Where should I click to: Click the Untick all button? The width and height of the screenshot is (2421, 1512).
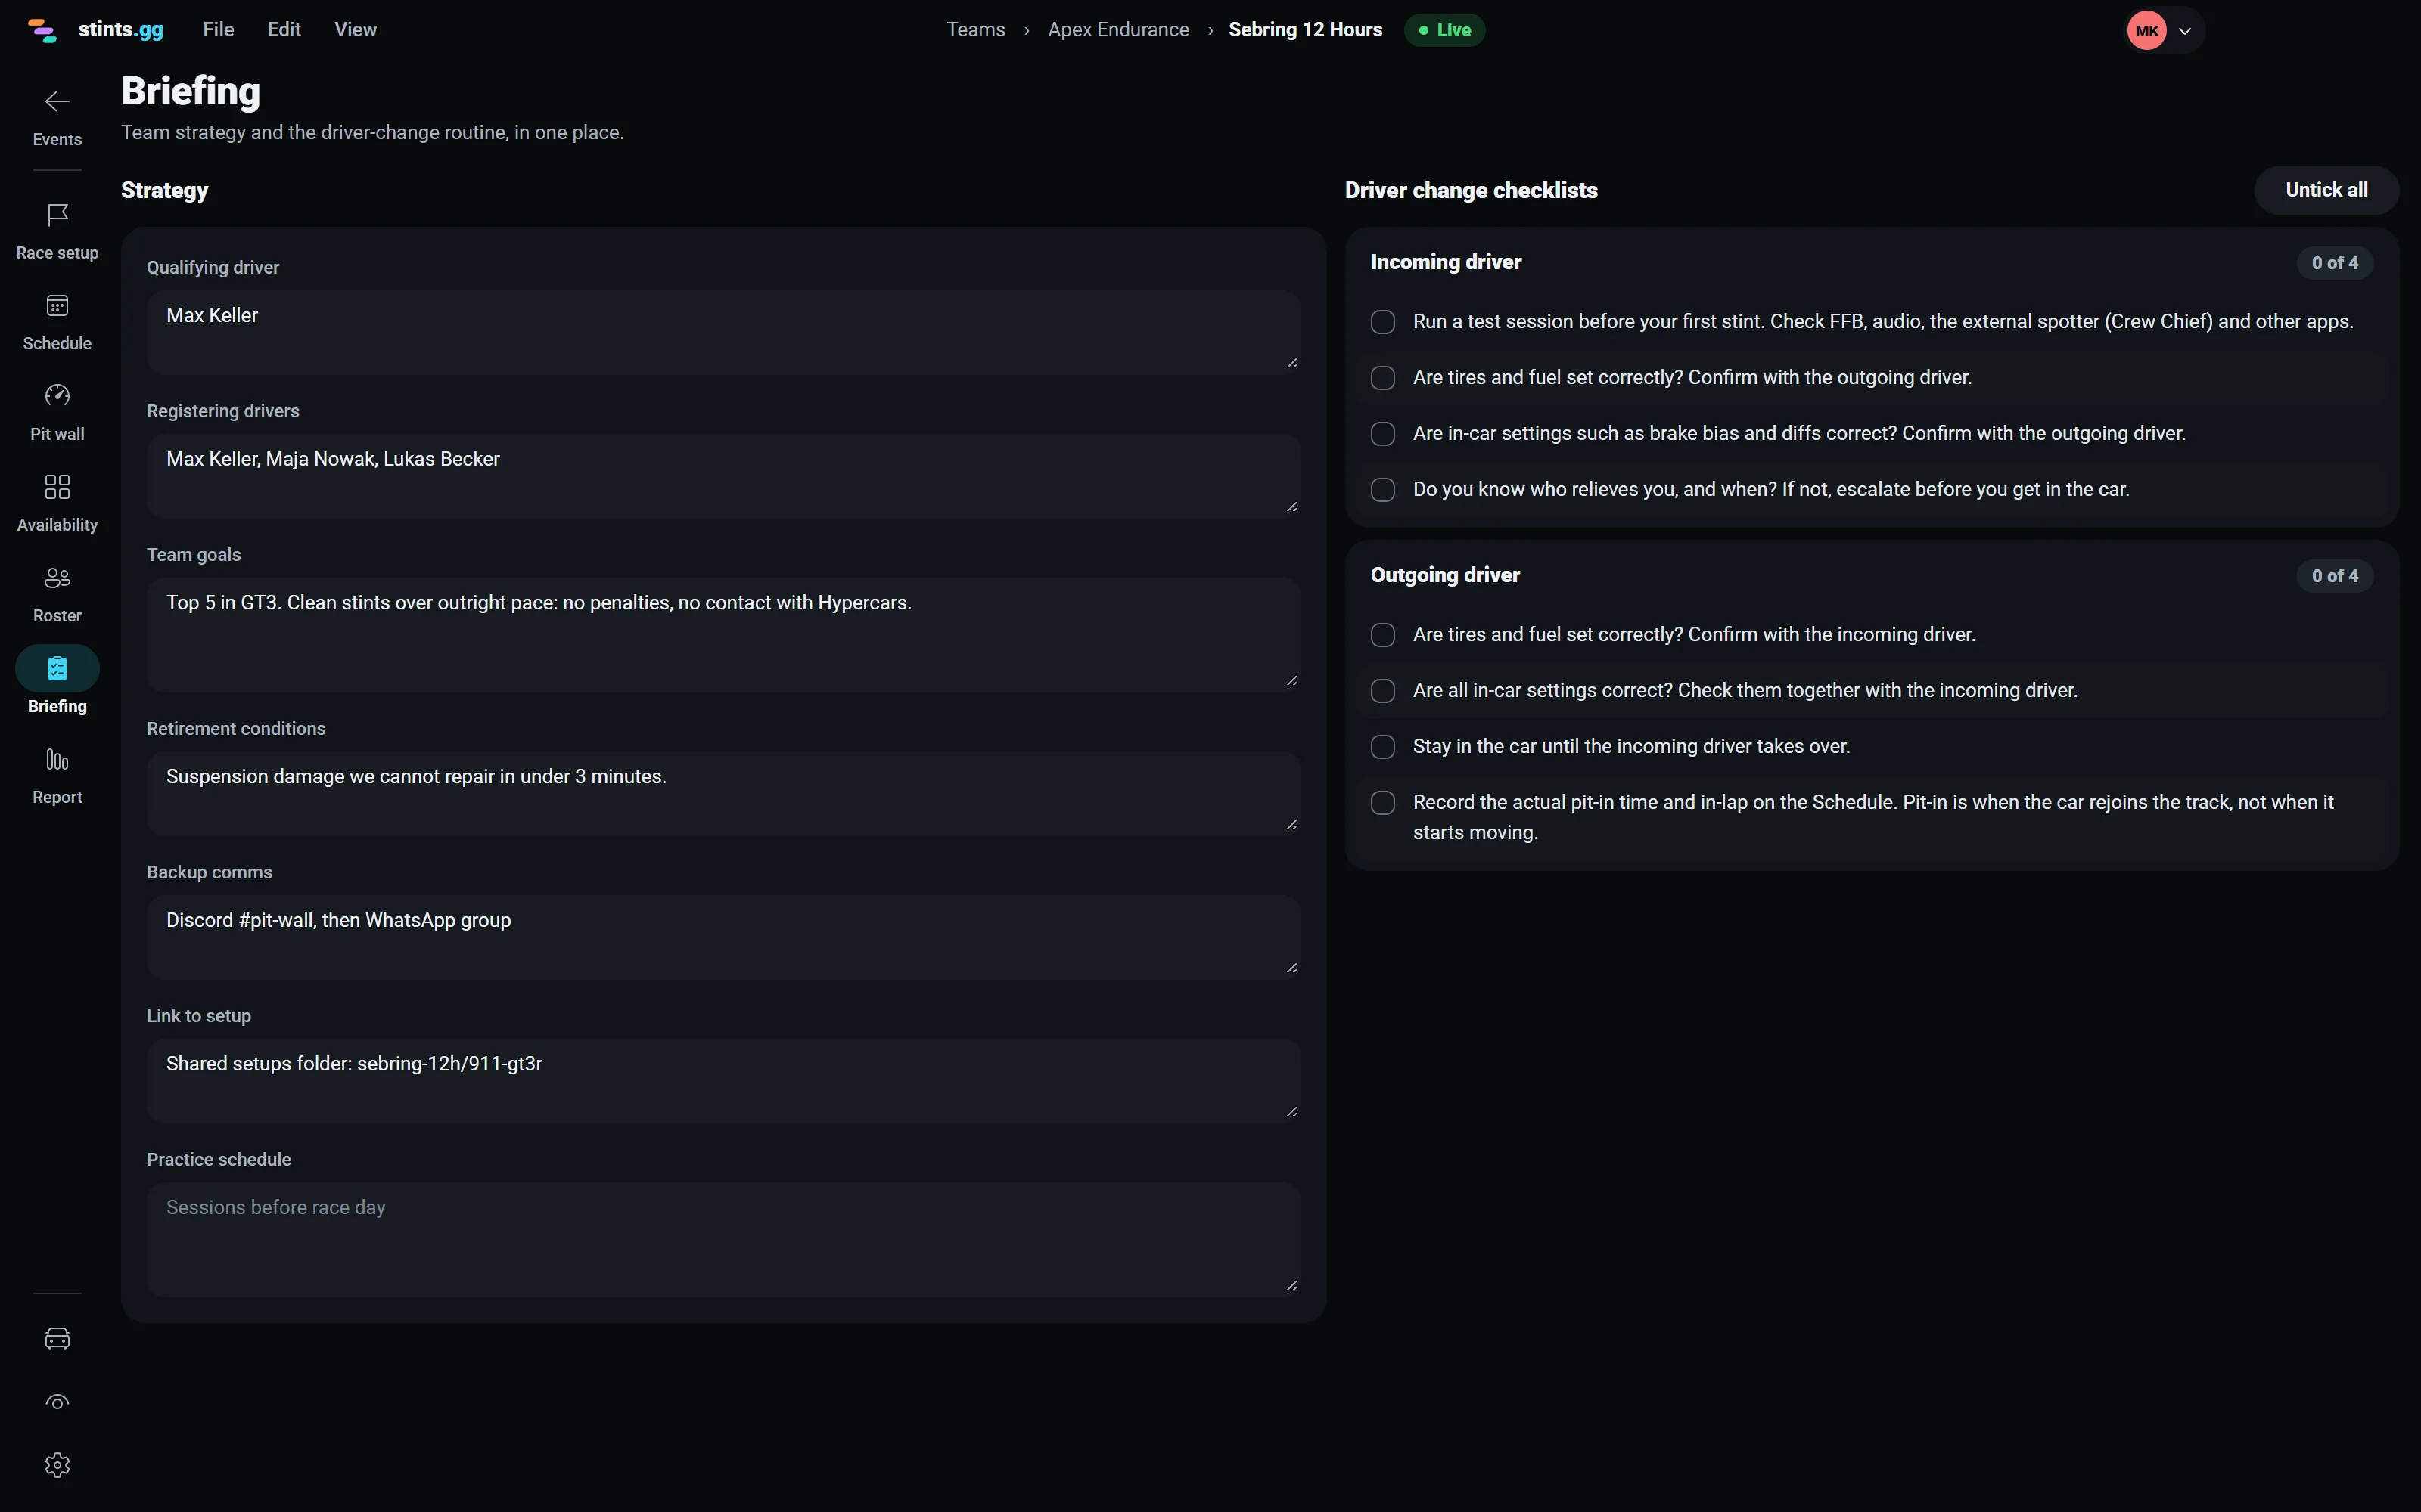(2326, 190)
